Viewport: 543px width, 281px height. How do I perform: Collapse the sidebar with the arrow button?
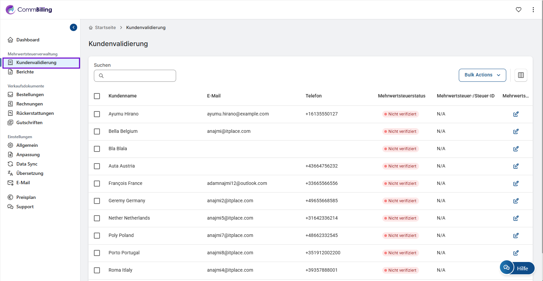click(x=74, y=27)
